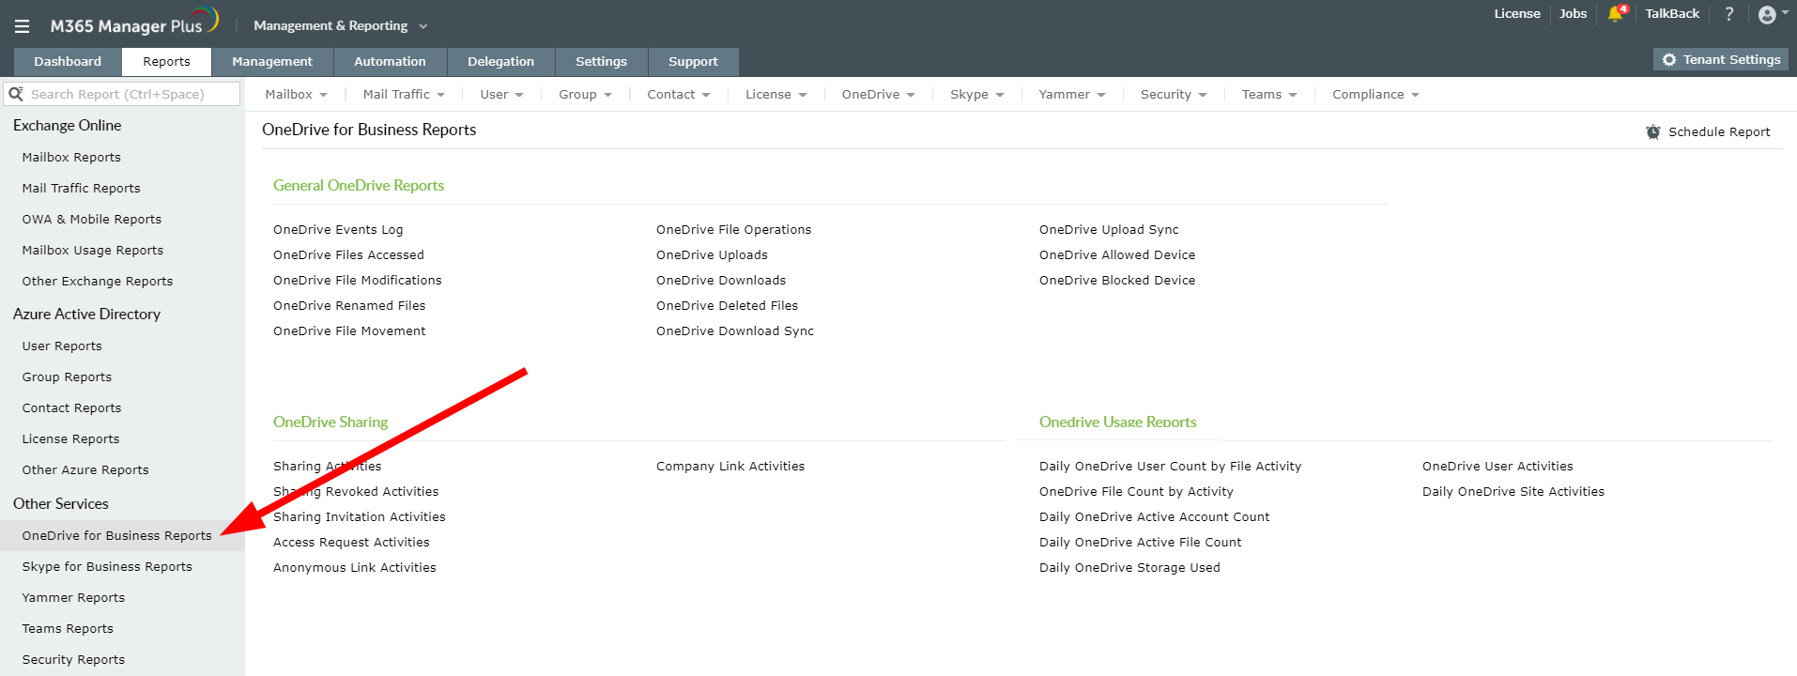Viewport: 1797px width, 676px height.
Task: Click the Schedule Report clock icon
Action: (x=1653, y=132)
